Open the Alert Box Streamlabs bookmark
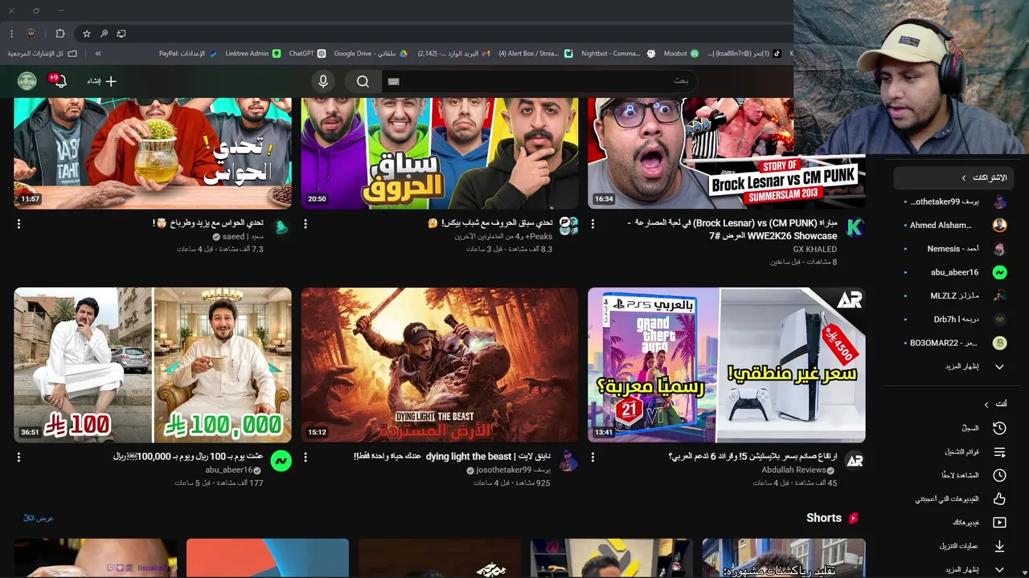 click(535, 54)
